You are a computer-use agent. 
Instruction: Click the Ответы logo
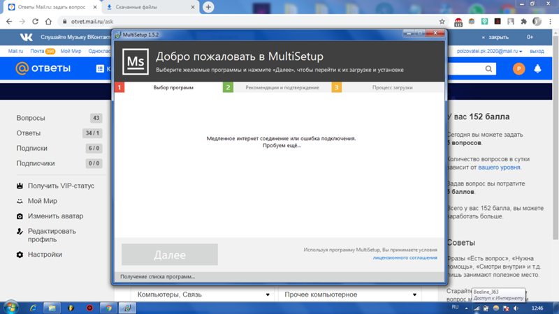[x=43, y=68]
